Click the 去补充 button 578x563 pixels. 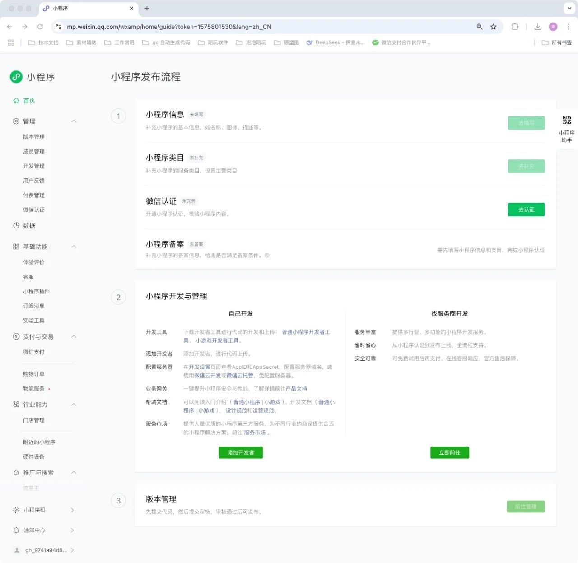(x=526, y=166)
